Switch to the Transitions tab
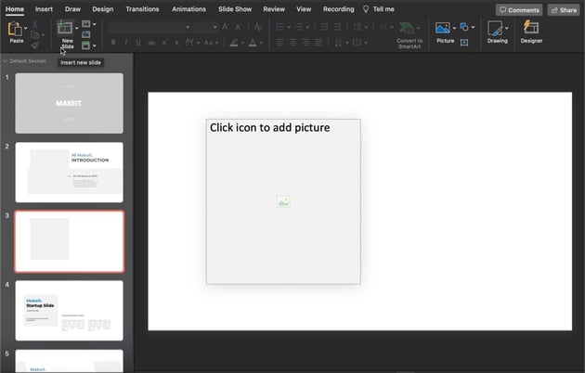Image resolution: width=585 pixels, height=373 pixels. (x=142, y=9)
